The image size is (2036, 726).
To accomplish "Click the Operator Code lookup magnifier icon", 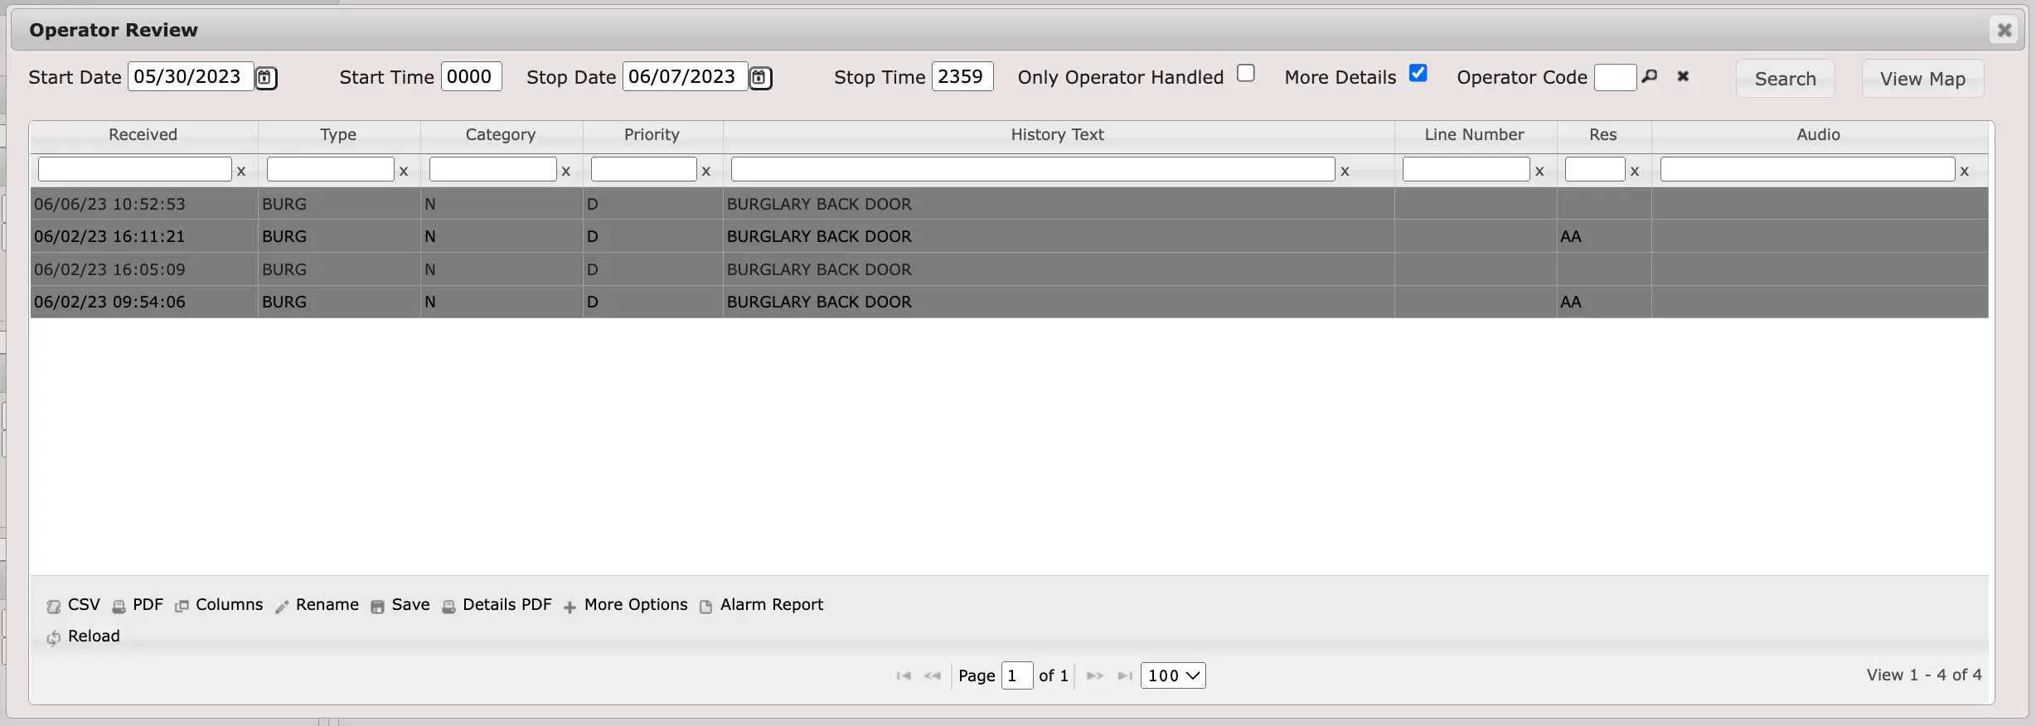I will (x=1650, y=76).
